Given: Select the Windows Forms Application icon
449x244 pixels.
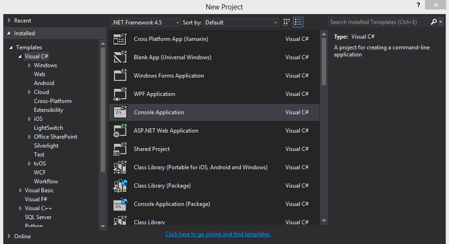Looking at the screenshot, I should (x=120, y=76).
